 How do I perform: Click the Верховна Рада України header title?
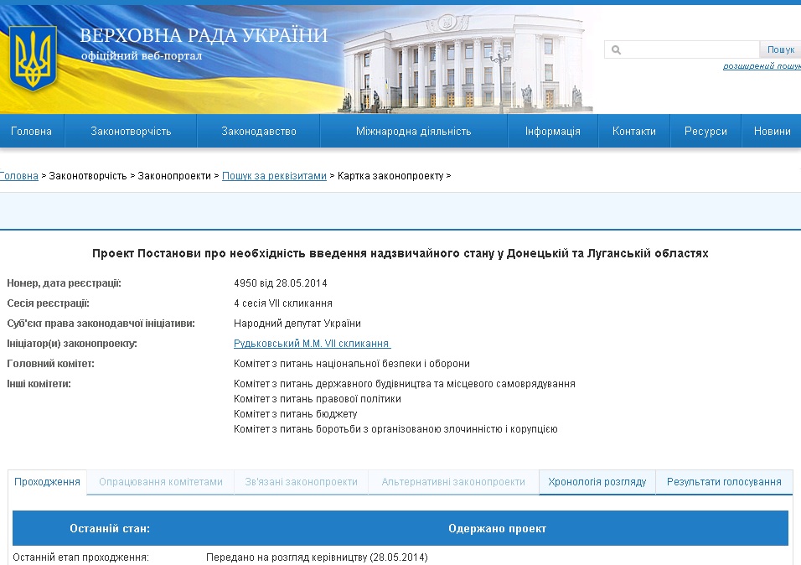tap(204, 35)
